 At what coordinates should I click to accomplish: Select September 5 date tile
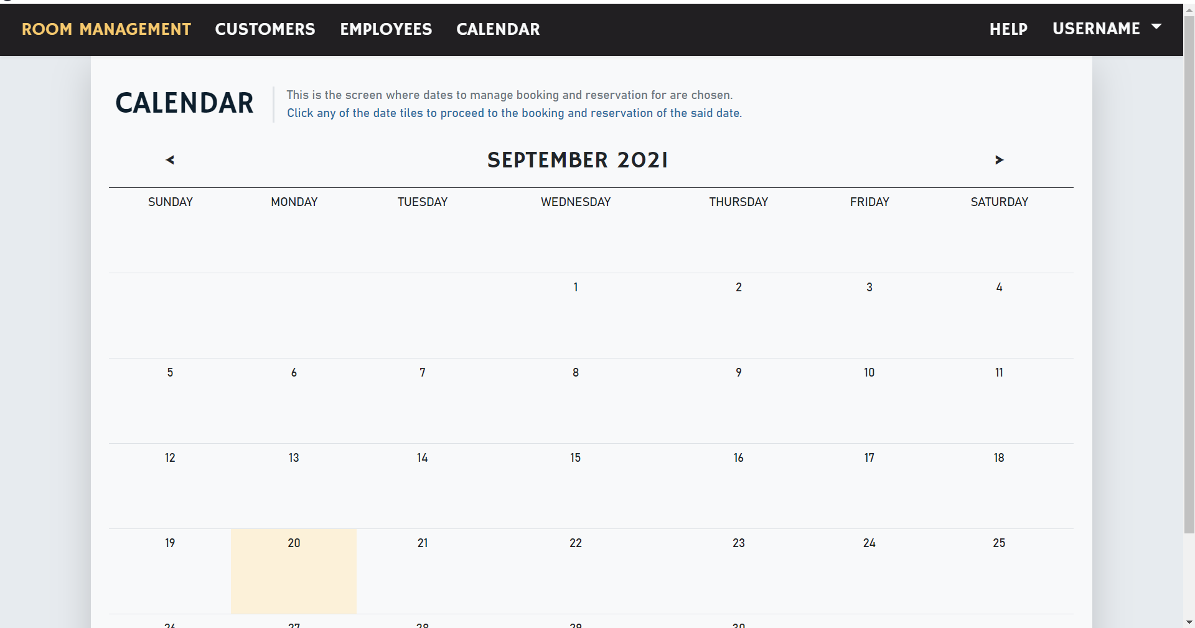tap(170, 401)
